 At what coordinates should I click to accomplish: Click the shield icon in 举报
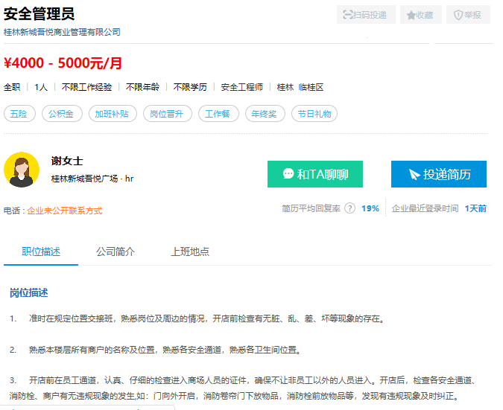(458, 15)
